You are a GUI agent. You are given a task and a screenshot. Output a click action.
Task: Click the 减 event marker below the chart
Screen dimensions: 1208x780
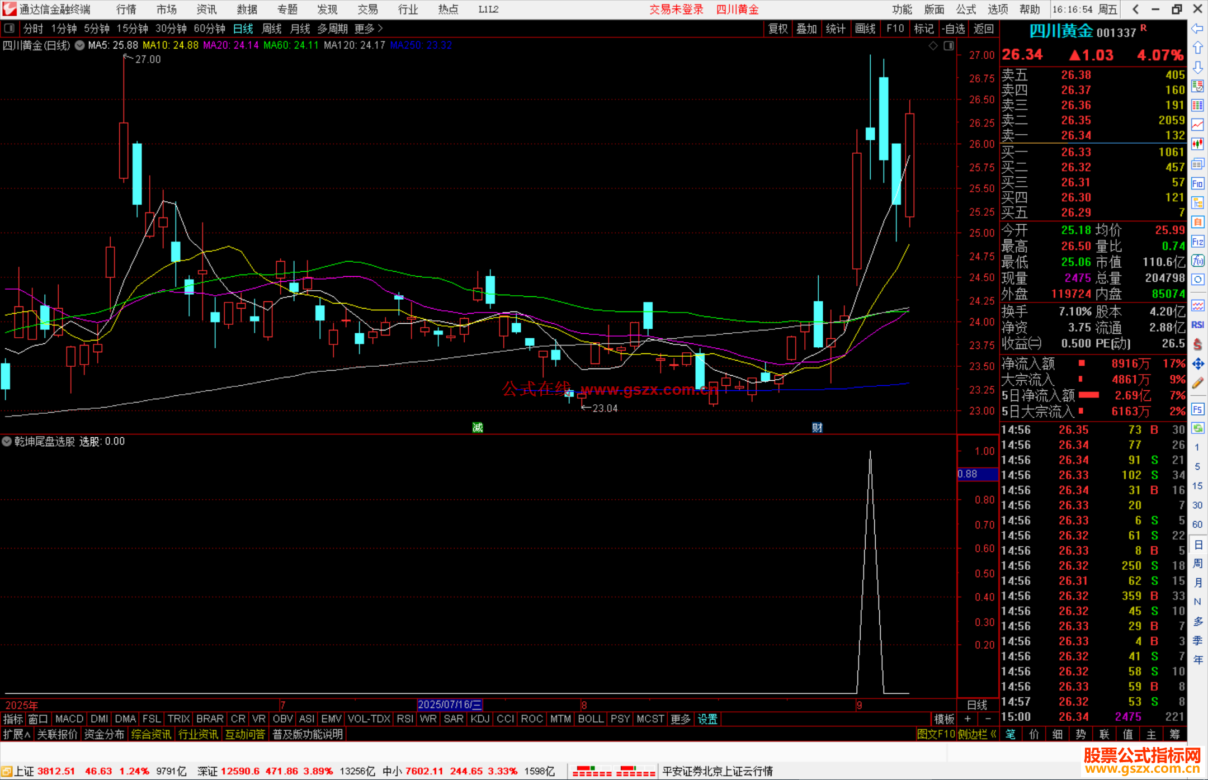477,428
